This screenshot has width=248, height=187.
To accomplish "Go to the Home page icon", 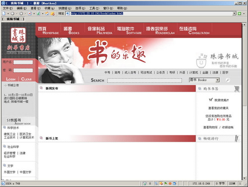I will click(47, 13).
